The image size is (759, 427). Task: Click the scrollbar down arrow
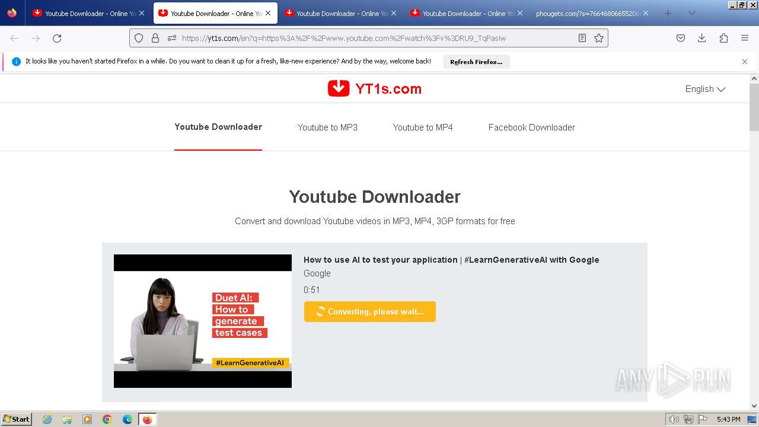point(754,406)
